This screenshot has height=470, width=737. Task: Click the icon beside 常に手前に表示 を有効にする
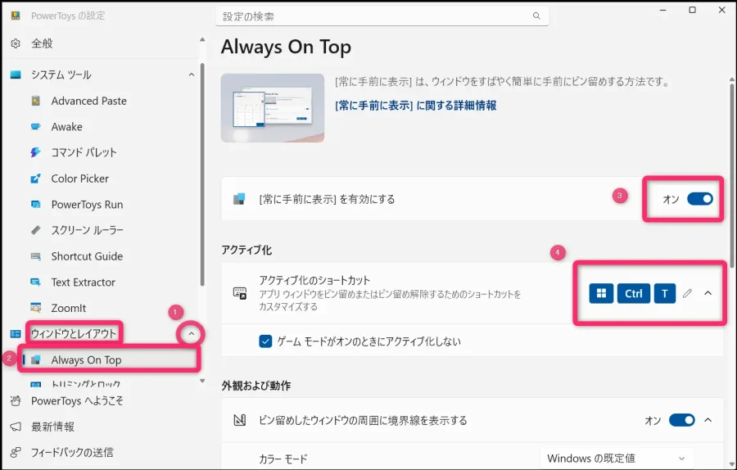point(239,199)
